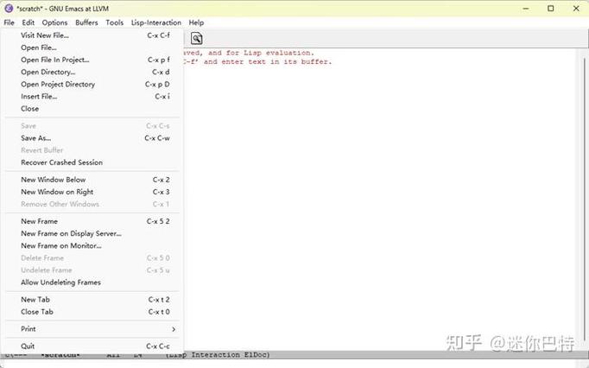Select Open Directory... entry
This screenshot has height=368, width=589.
point(92,72)
